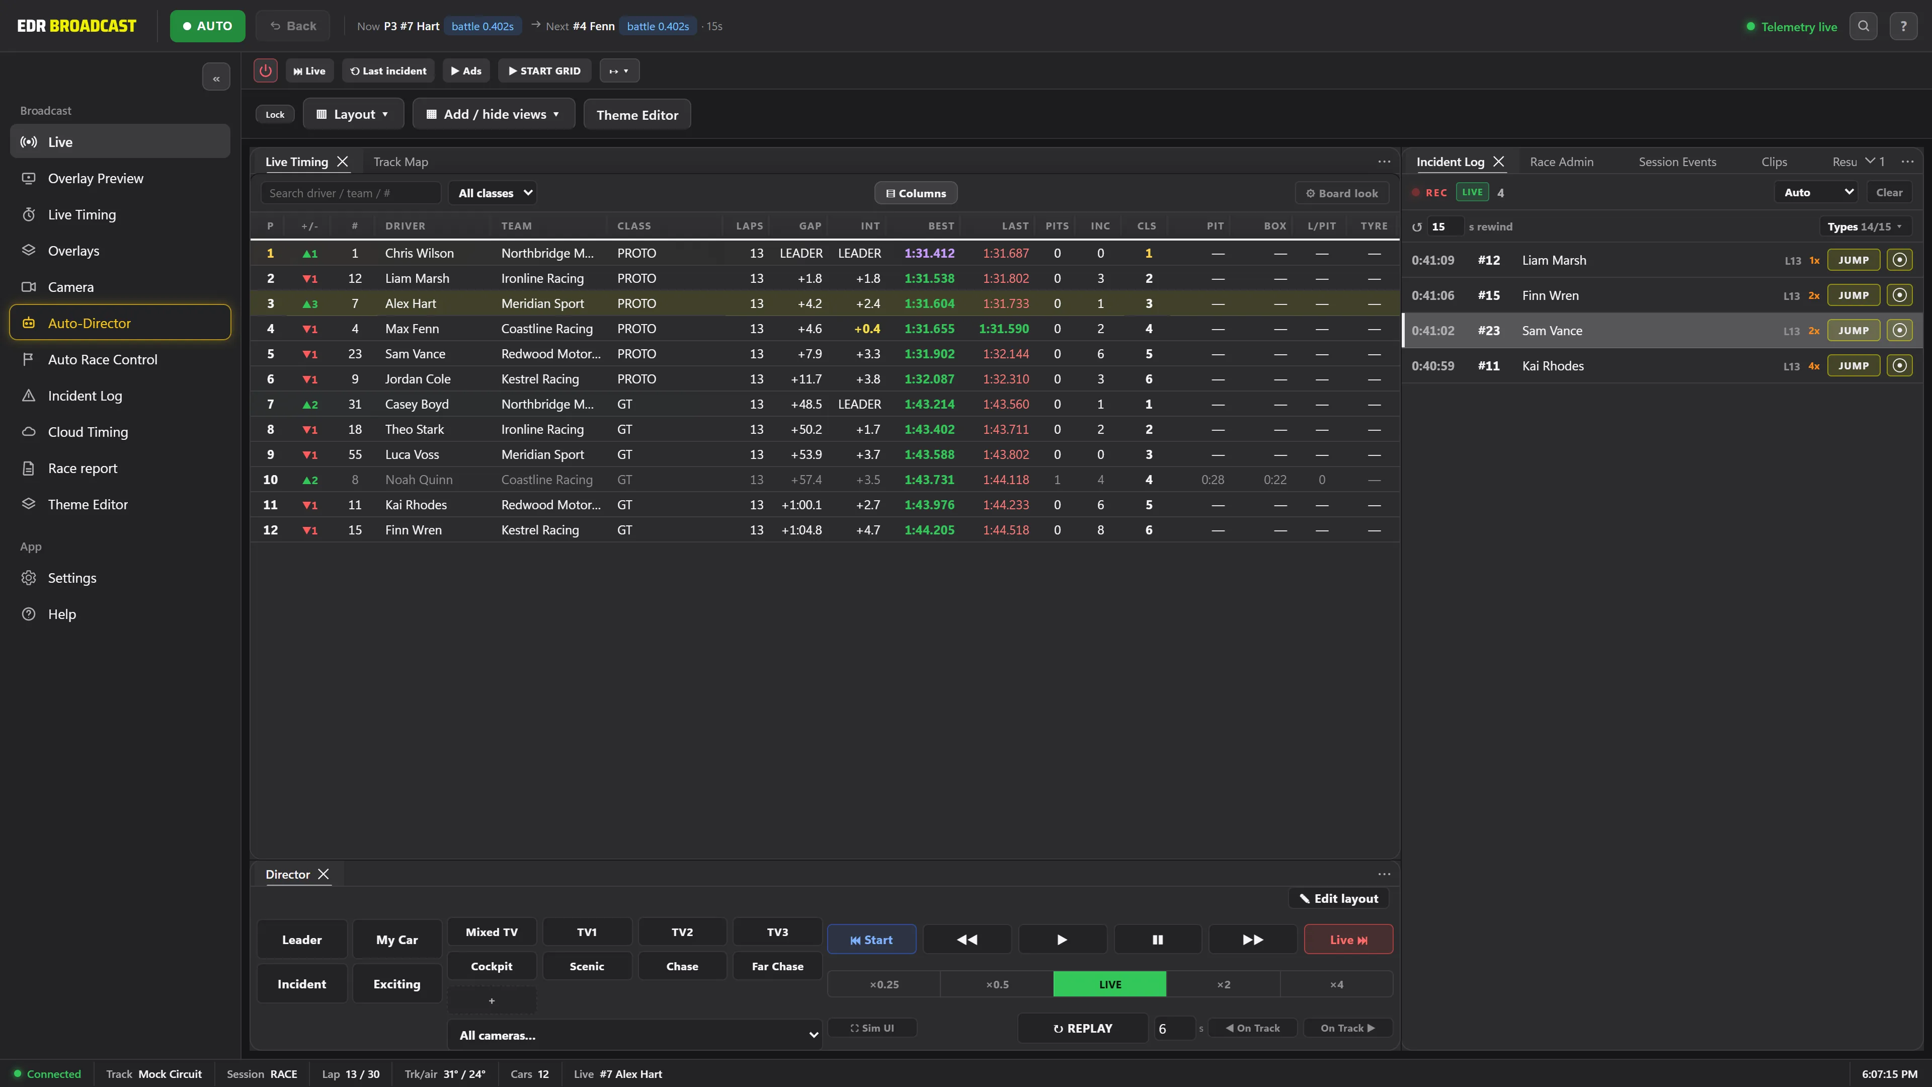Go to Live Timing in the sidebar
Screen dimensions: 1932x1087
(120, 214)
